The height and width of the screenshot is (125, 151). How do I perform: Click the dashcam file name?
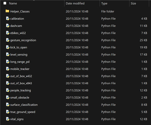(x=16, y=26)
